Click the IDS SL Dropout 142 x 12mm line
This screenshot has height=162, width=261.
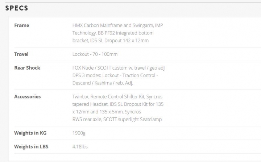click(111, 41)
